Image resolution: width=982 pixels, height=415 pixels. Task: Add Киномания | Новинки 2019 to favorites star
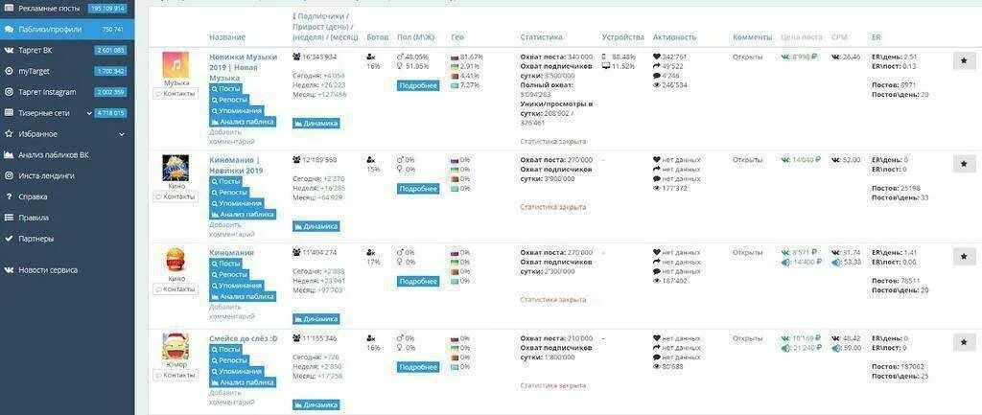964,164
